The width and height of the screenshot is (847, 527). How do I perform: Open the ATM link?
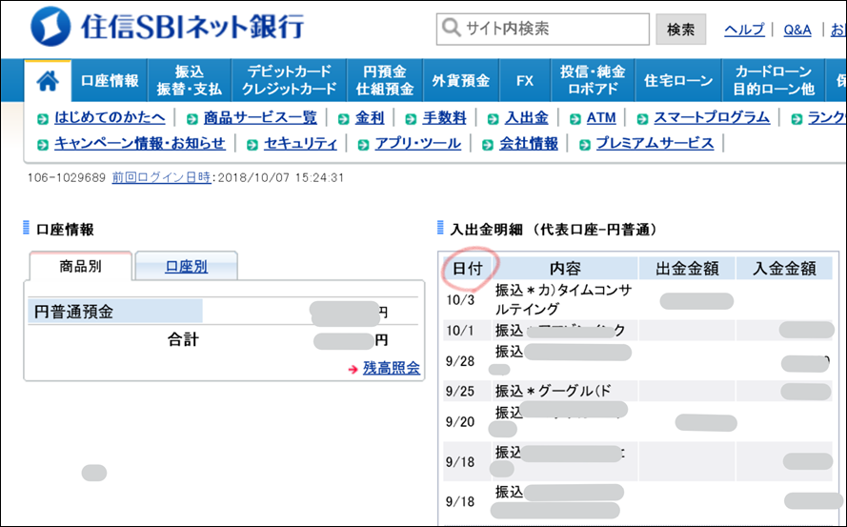pyautogui.click(x=601, y=117)
